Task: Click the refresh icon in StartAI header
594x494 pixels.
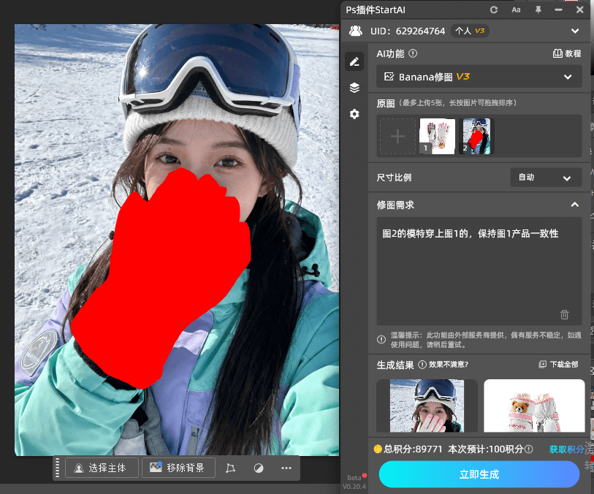Action: [x=494, y=10]
